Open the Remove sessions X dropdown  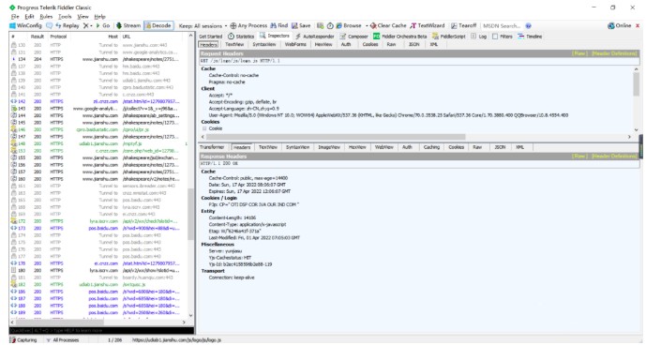88,25
